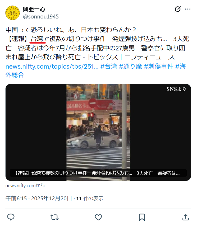Image resolution: width=197 pixels, height=227 pixels.
Task: Like the post with heart icon
Action: click(x=98, y=217)
